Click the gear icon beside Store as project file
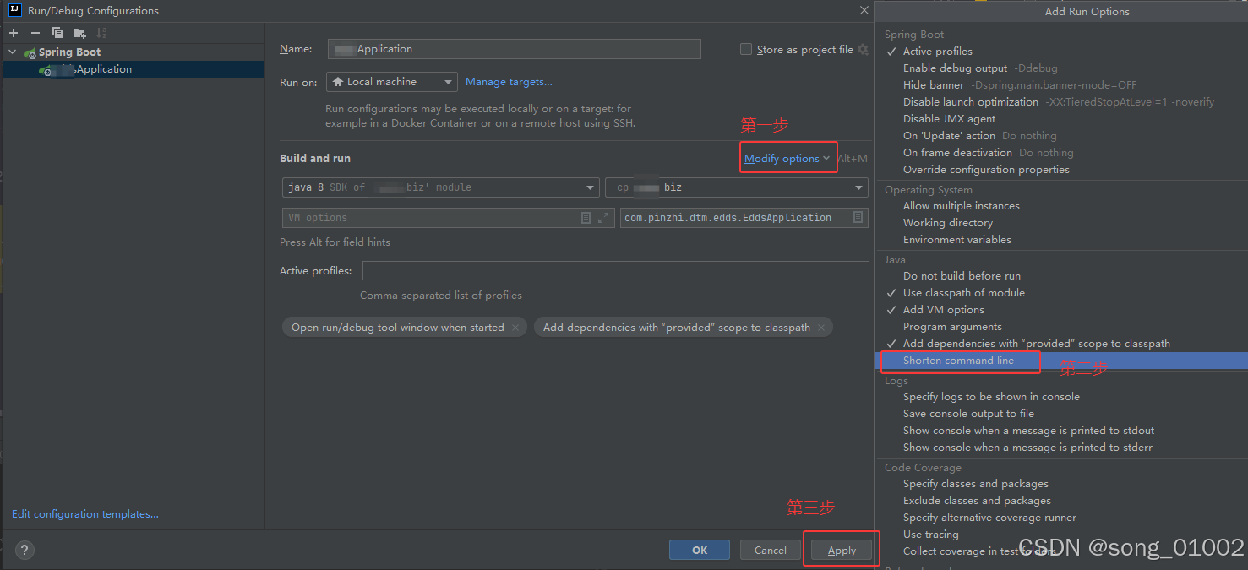The width and height of the screenshot is (1248, 570). tap(862, 49)
